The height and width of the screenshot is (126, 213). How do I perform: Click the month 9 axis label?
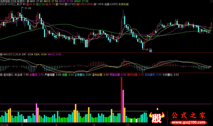94,125
